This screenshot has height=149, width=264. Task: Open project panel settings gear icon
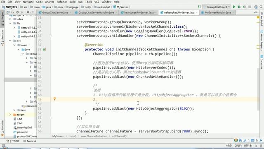click(x=28, y=12)
